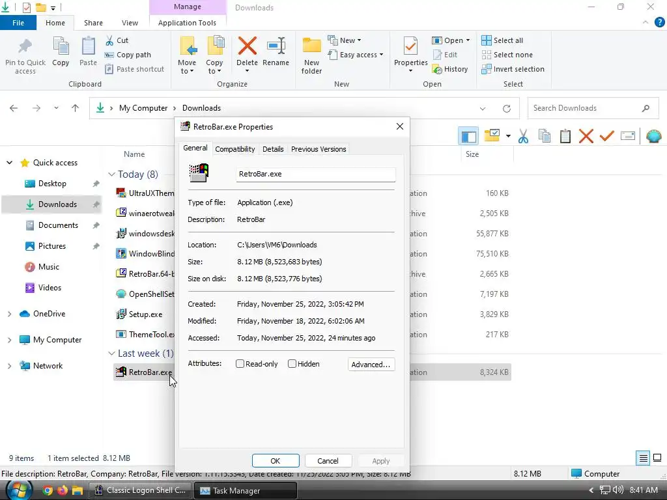This screenshot has height=500, width=667.
Task: Switch to details view button
Action: tap(643, 458)
